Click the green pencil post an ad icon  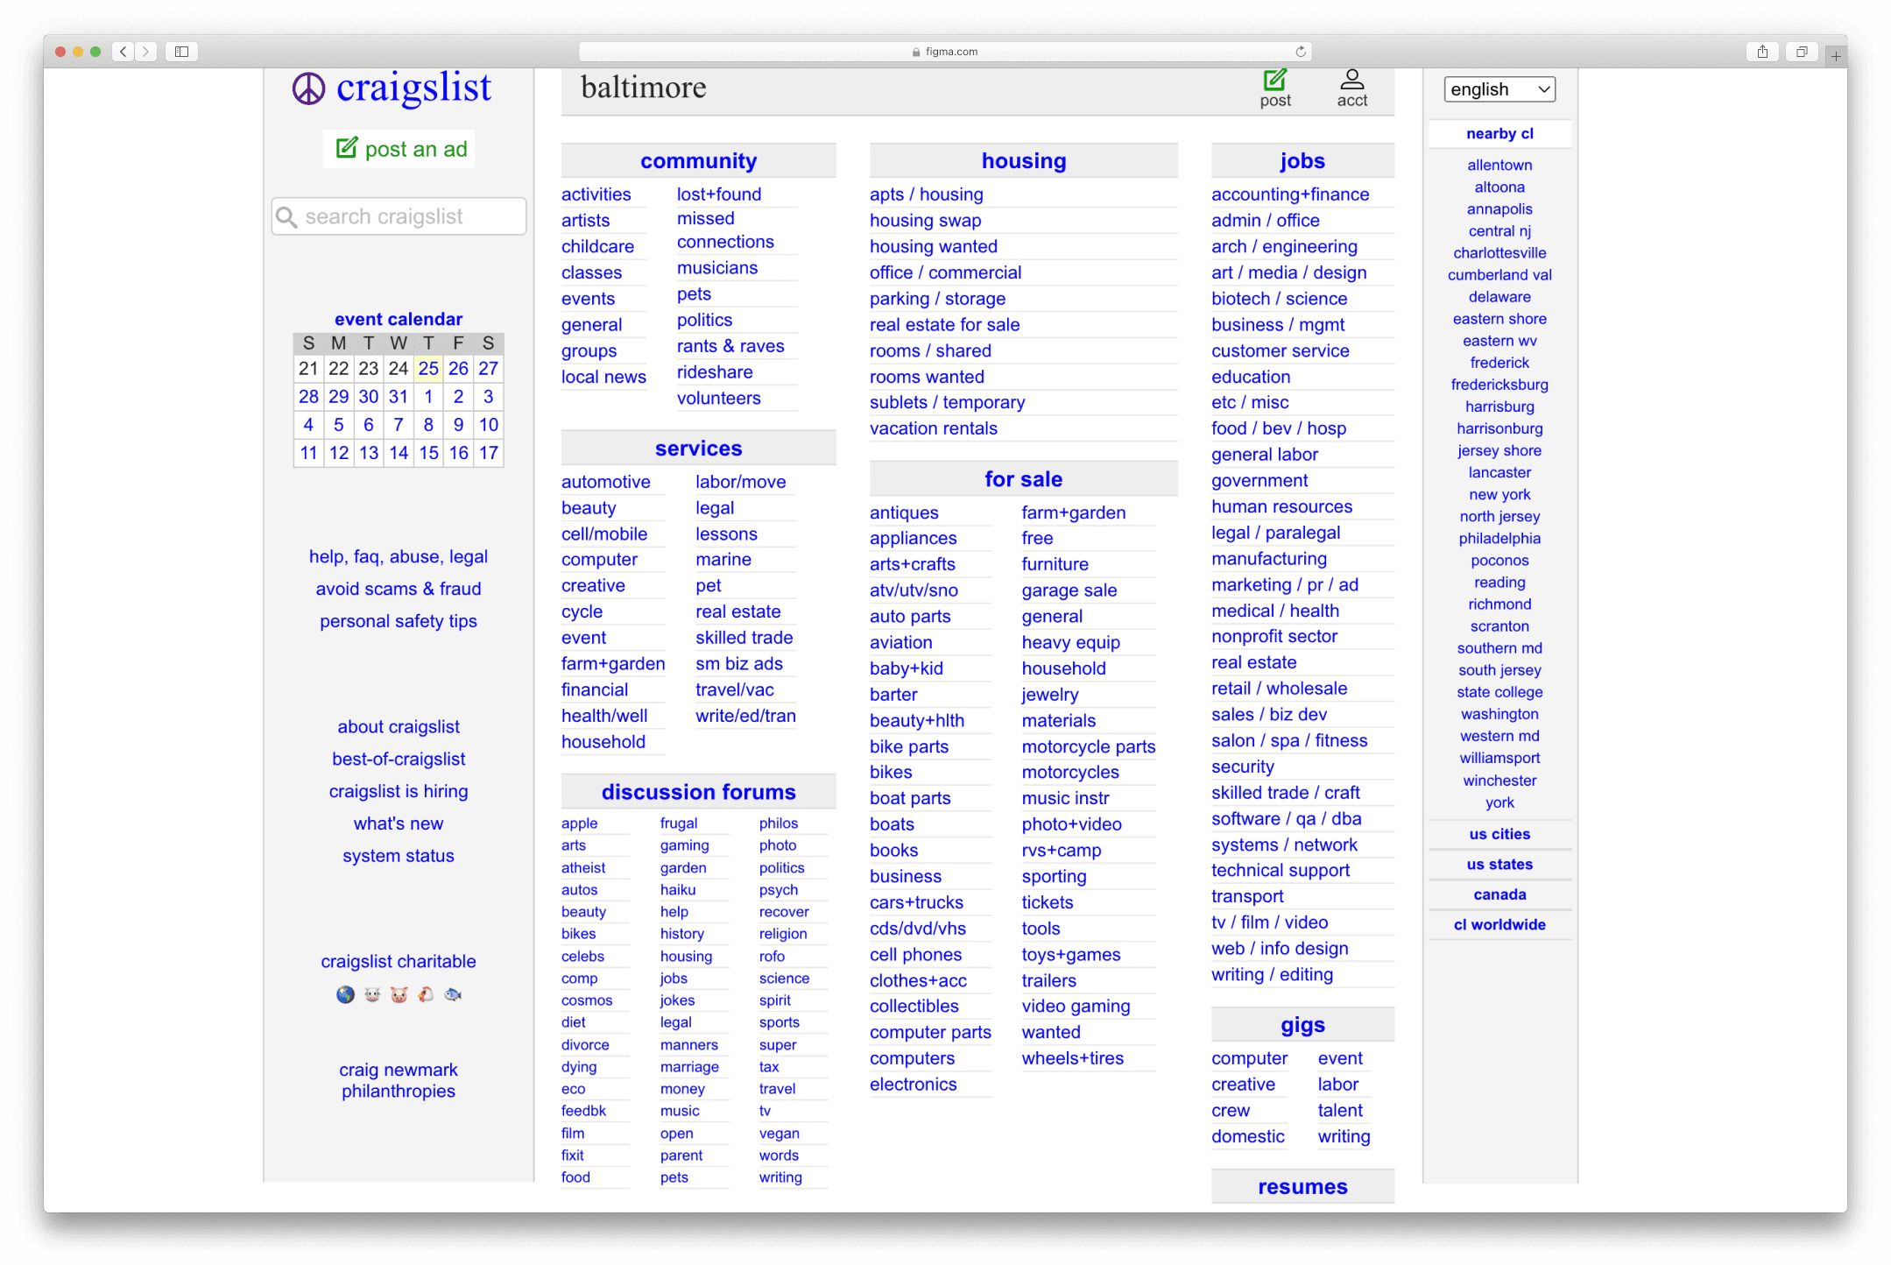(347, 148)
